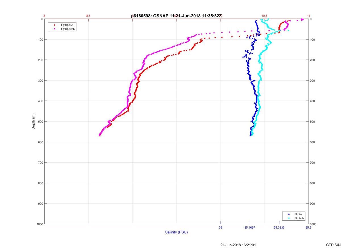Click the blue salinity tick label 35
The height and width of the screenshot is (252, 341).
click(221, 228)
